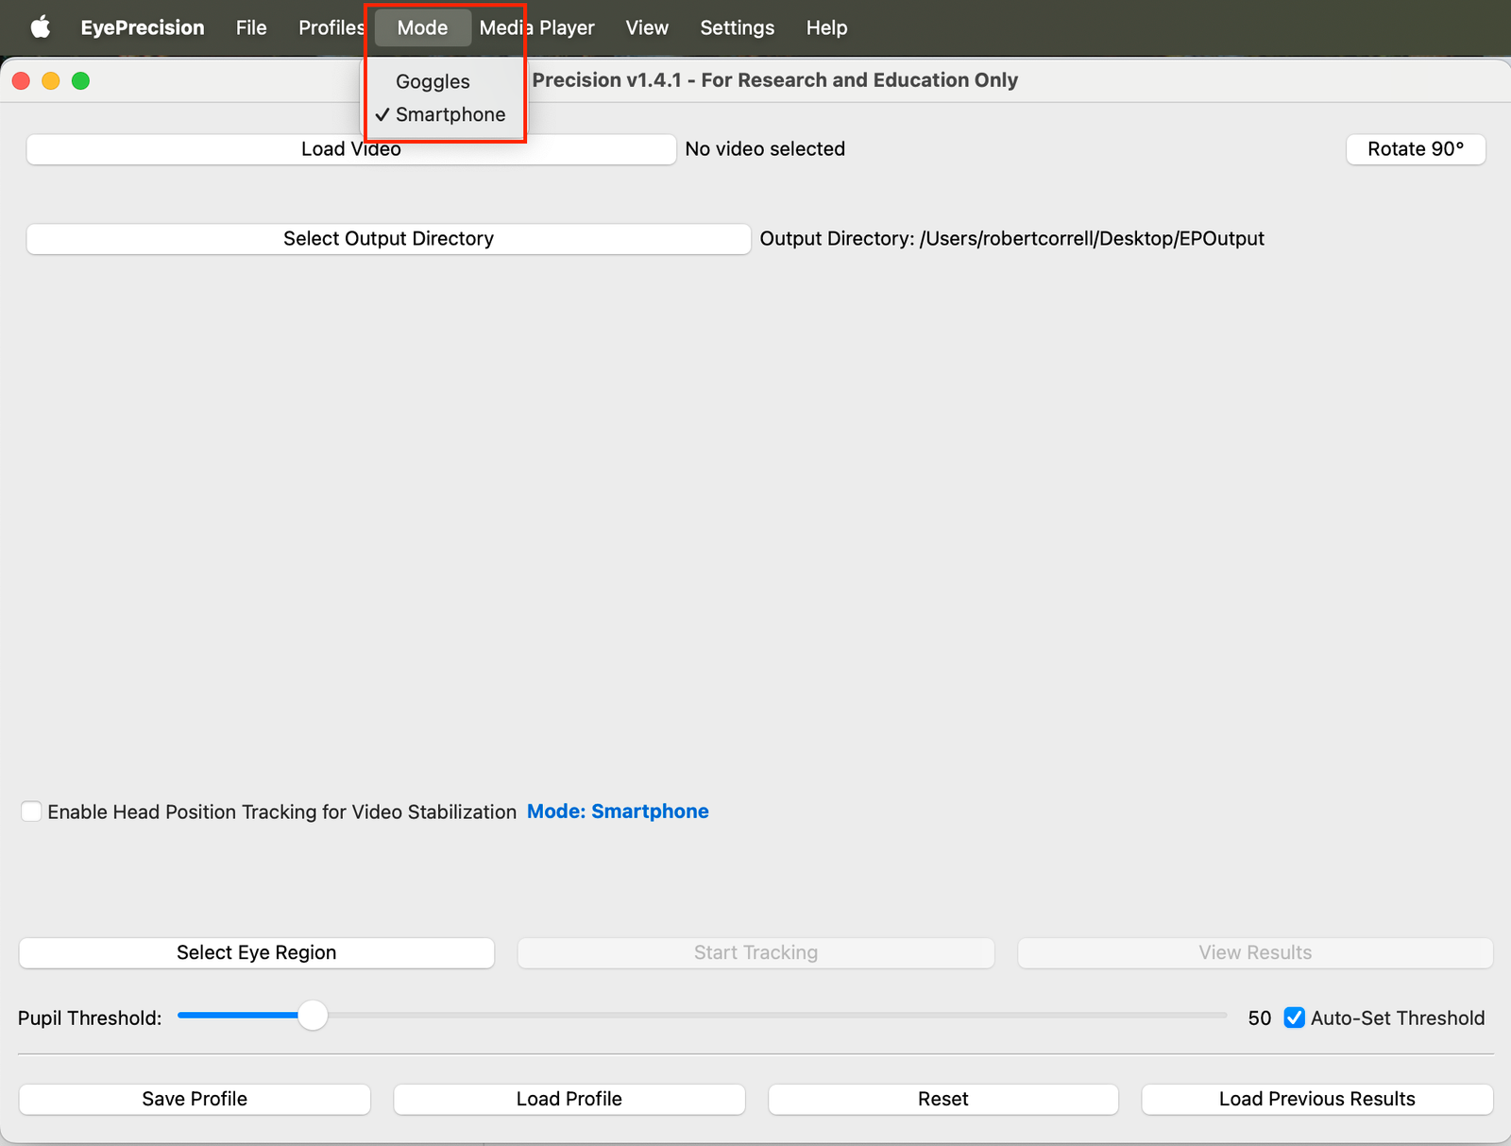Click Select Eye Region button

click(256, 952)
